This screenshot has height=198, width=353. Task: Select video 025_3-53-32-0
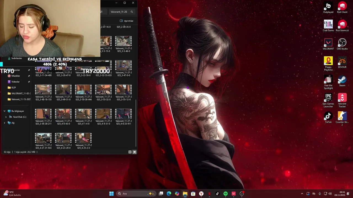tap(104, 93)
